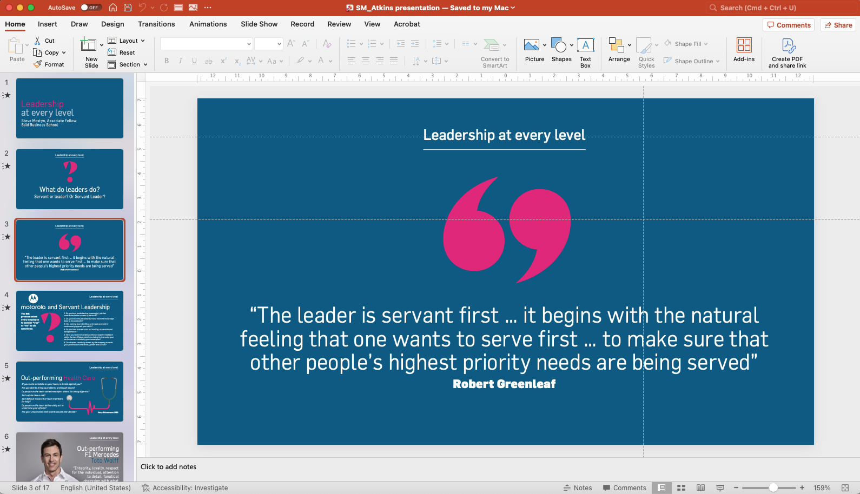Click the zoom slider handle
Screen dimensions: 860x494
[x=773, y=488]
